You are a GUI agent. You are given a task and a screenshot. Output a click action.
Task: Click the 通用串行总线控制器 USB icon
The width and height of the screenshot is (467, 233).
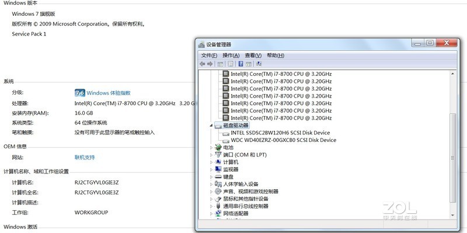pos(218,206)
